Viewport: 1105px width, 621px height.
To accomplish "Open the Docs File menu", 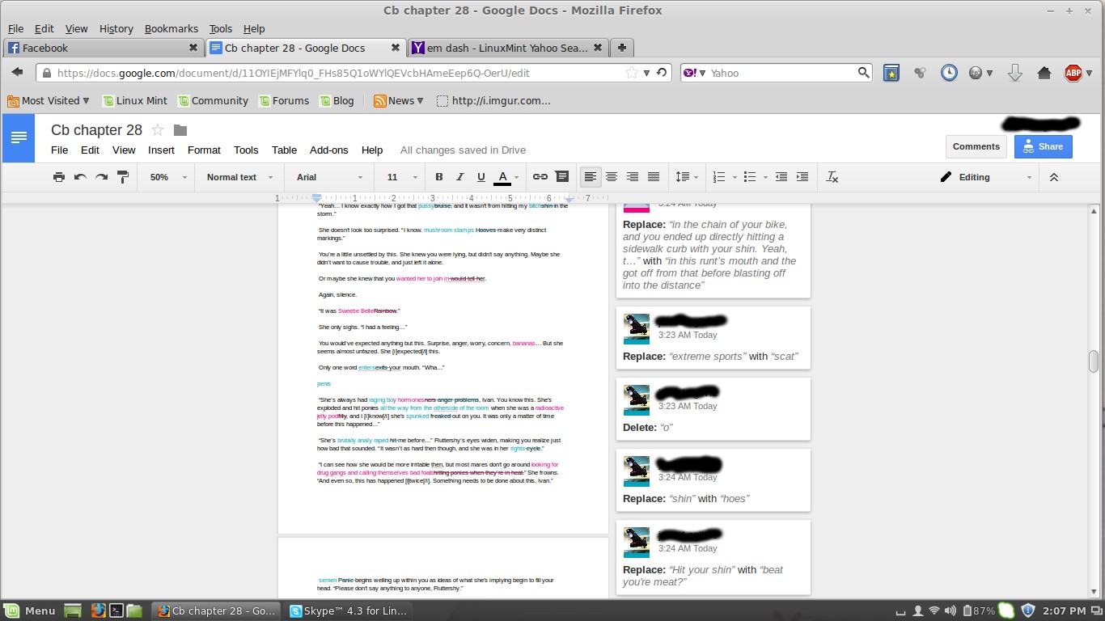I will click(59, 150).
